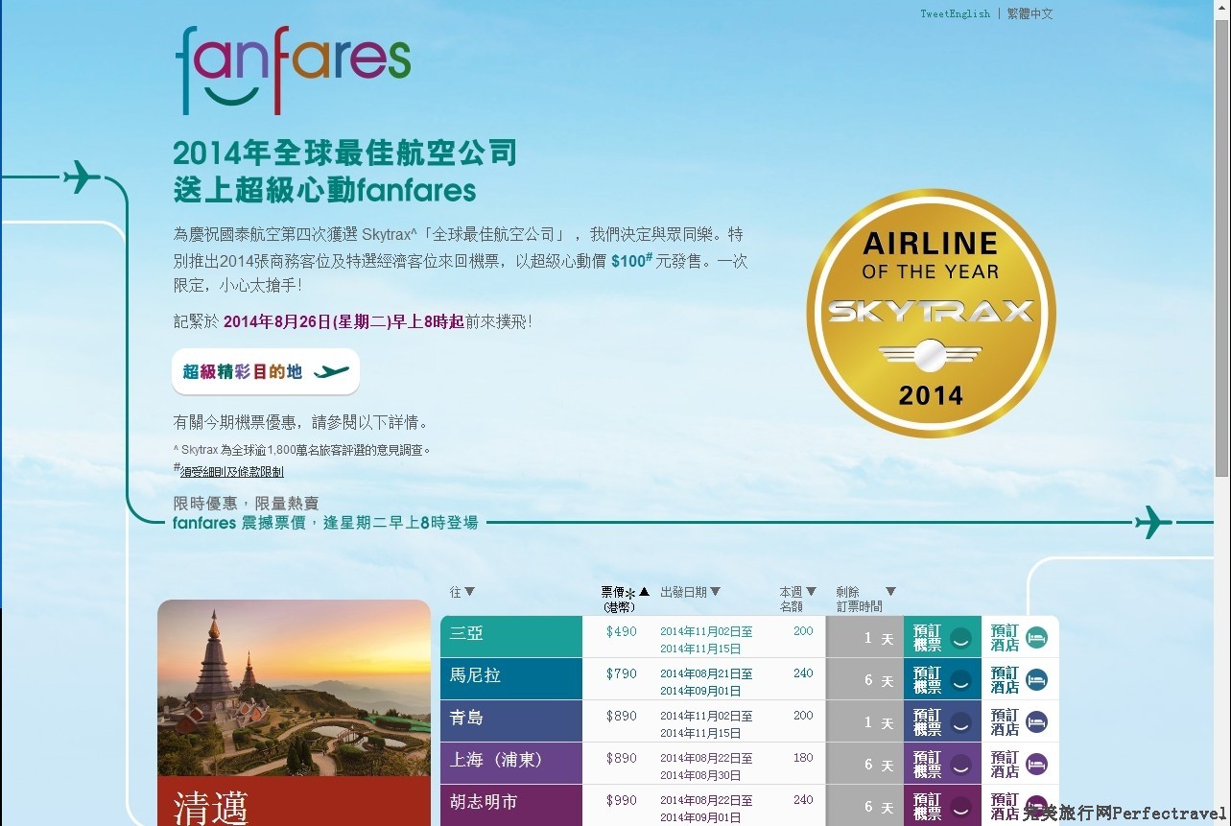Click the fanfares logo
The width and height of the screenshot is (1231, 826).
294,71
